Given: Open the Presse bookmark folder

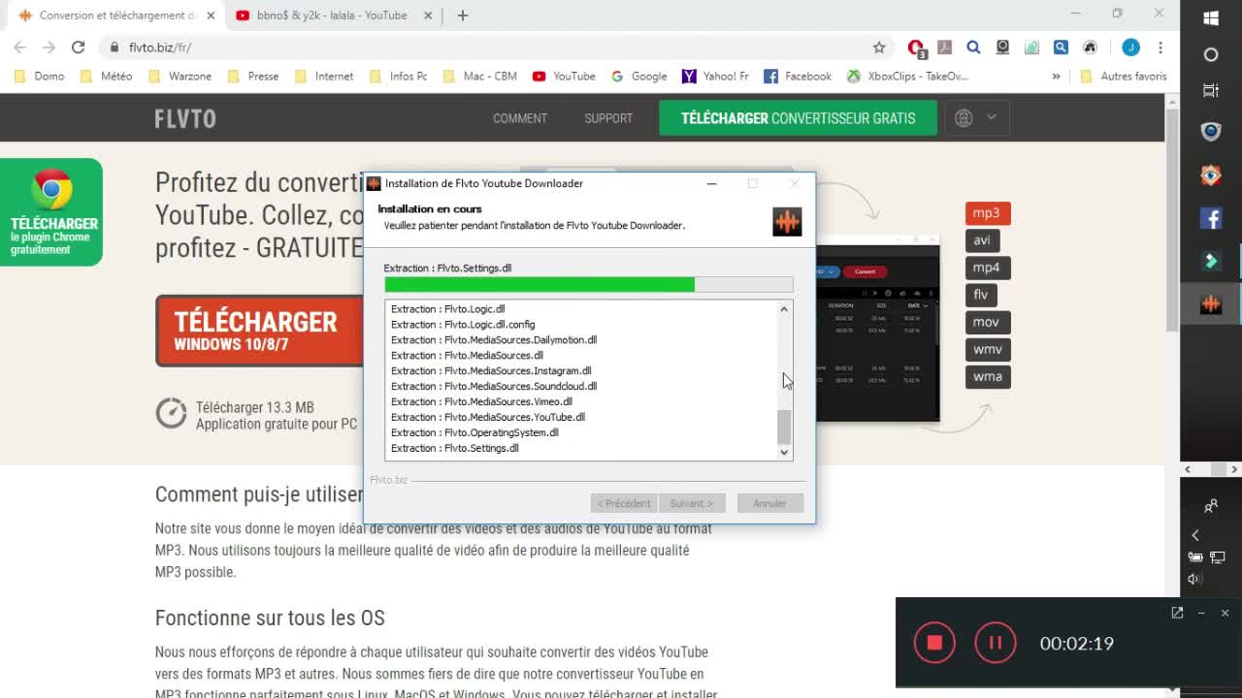Looking at the screenshot, I should [252, 77].
